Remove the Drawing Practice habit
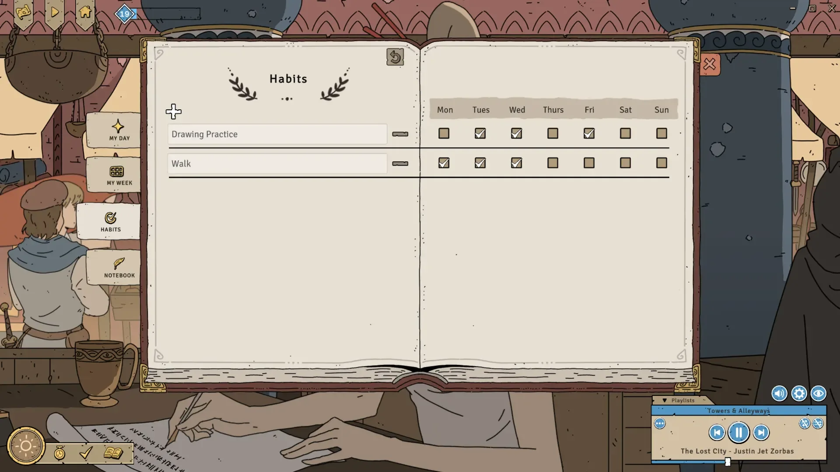This screenshot has width=840, height=472. point(400,134)
